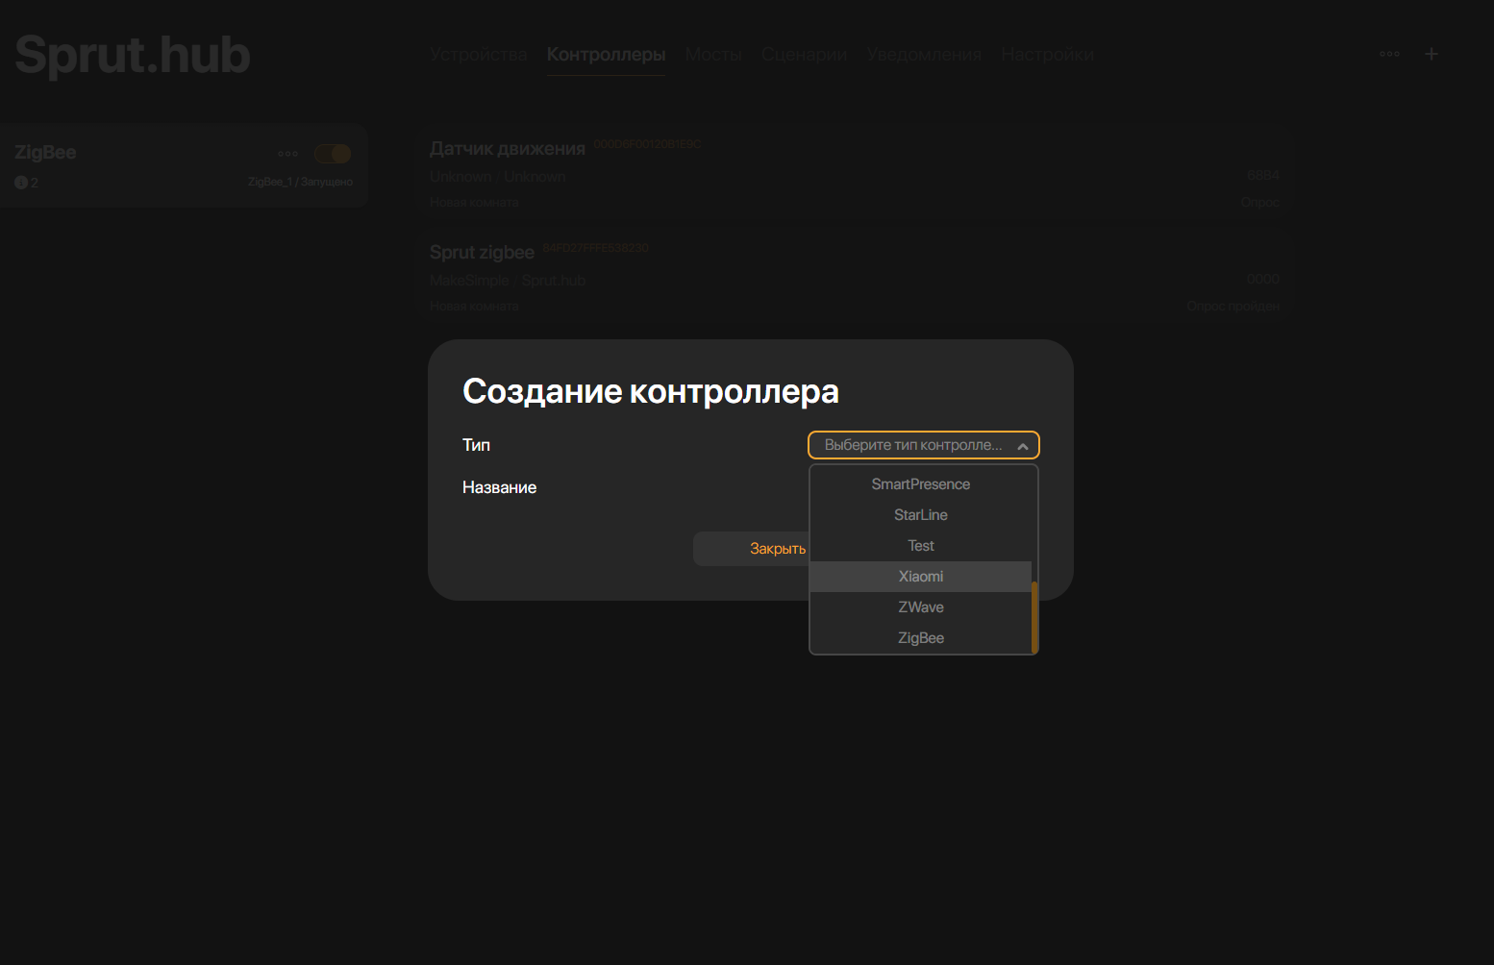Select StarLine controller type
Image resolution: width=1494 pixels, height=965 pixels.
920,515
